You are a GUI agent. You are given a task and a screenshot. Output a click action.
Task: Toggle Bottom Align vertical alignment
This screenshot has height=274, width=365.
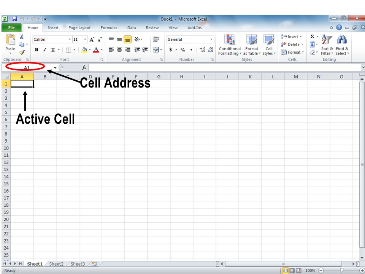pos(128,39)
